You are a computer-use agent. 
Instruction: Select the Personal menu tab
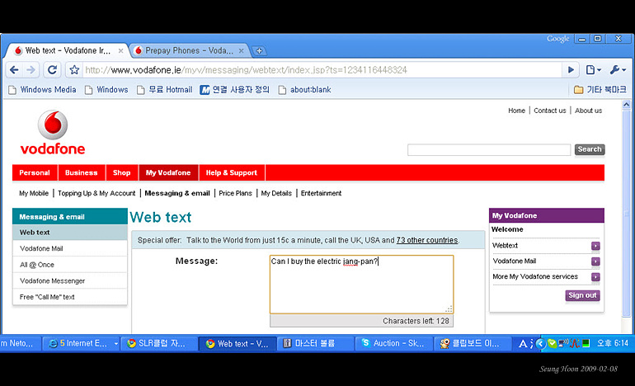[35, 172]
